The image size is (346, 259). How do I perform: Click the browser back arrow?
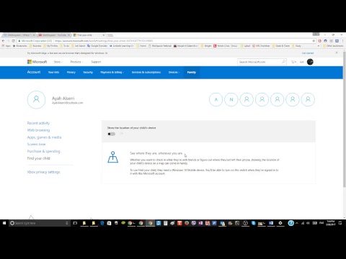[x=4, y=41]
